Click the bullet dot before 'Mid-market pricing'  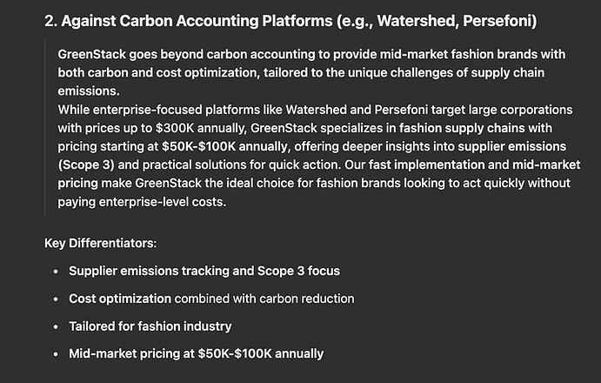click(x=56, y=354)
